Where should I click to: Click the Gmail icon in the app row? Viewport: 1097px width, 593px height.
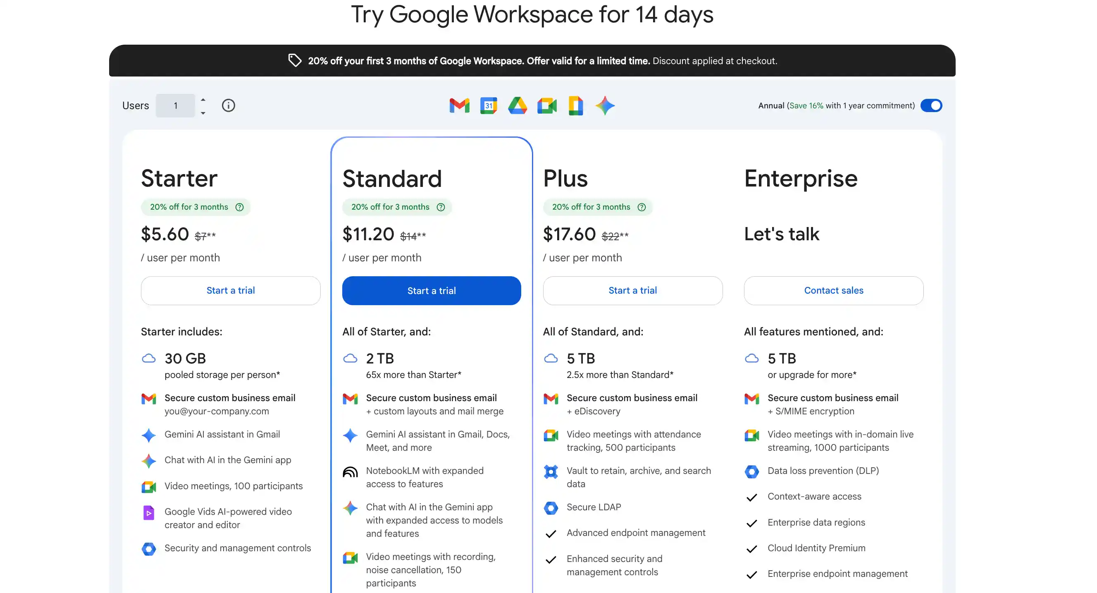tap(459, 105)
